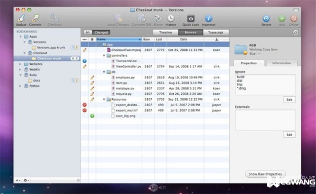Expand the Websites bookmark group

20,64
